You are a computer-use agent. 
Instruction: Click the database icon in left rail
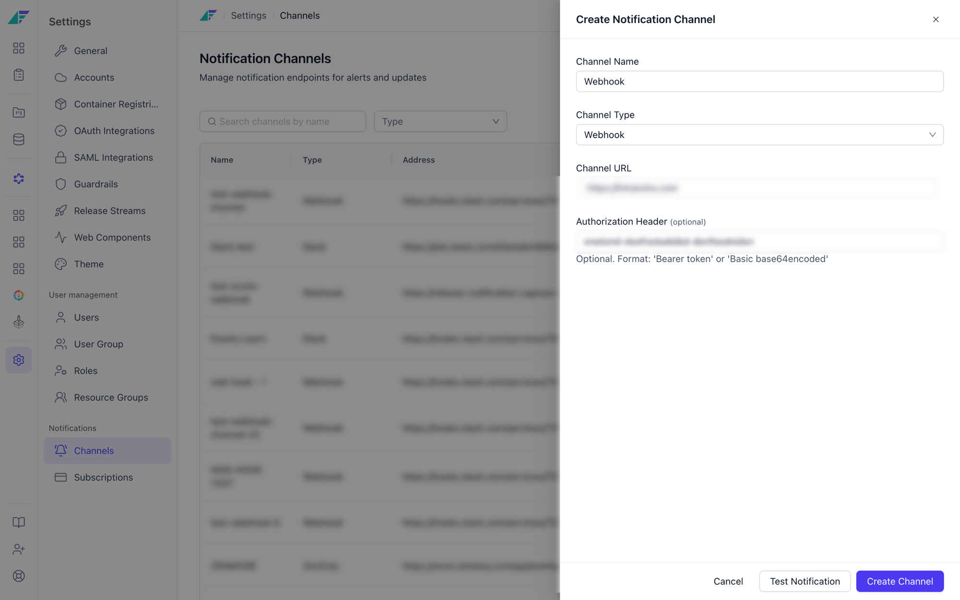pyautogui.click(x=19, y=139)
